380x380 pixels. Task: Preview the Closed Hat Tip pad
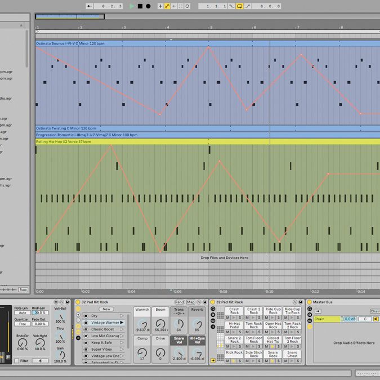point(272,346)
